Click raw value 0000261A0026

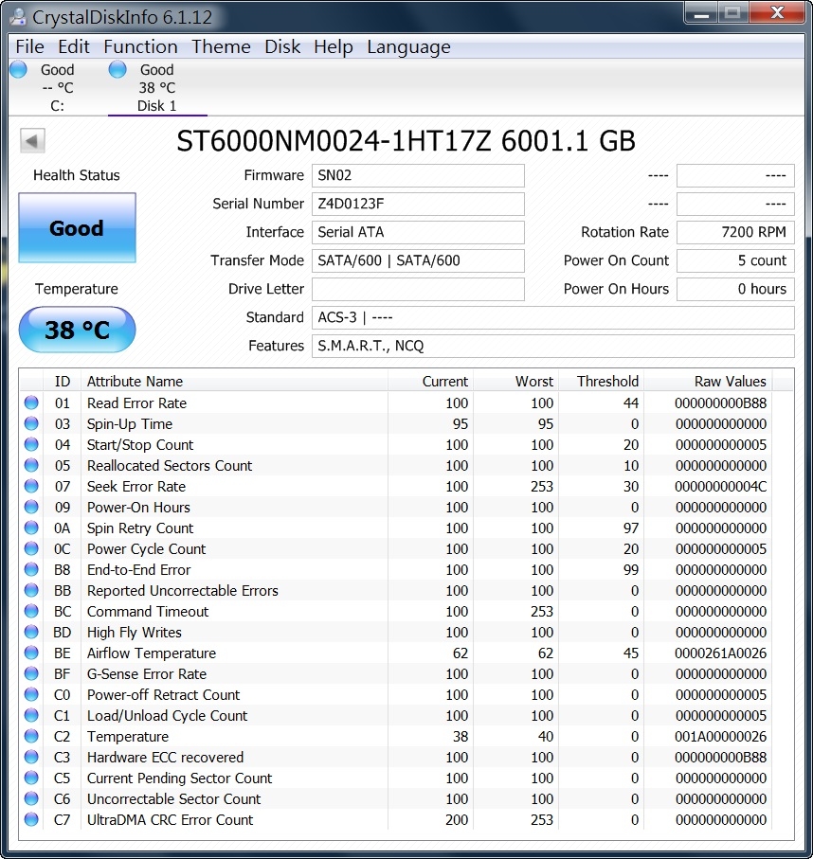click(x=720, y=653)
